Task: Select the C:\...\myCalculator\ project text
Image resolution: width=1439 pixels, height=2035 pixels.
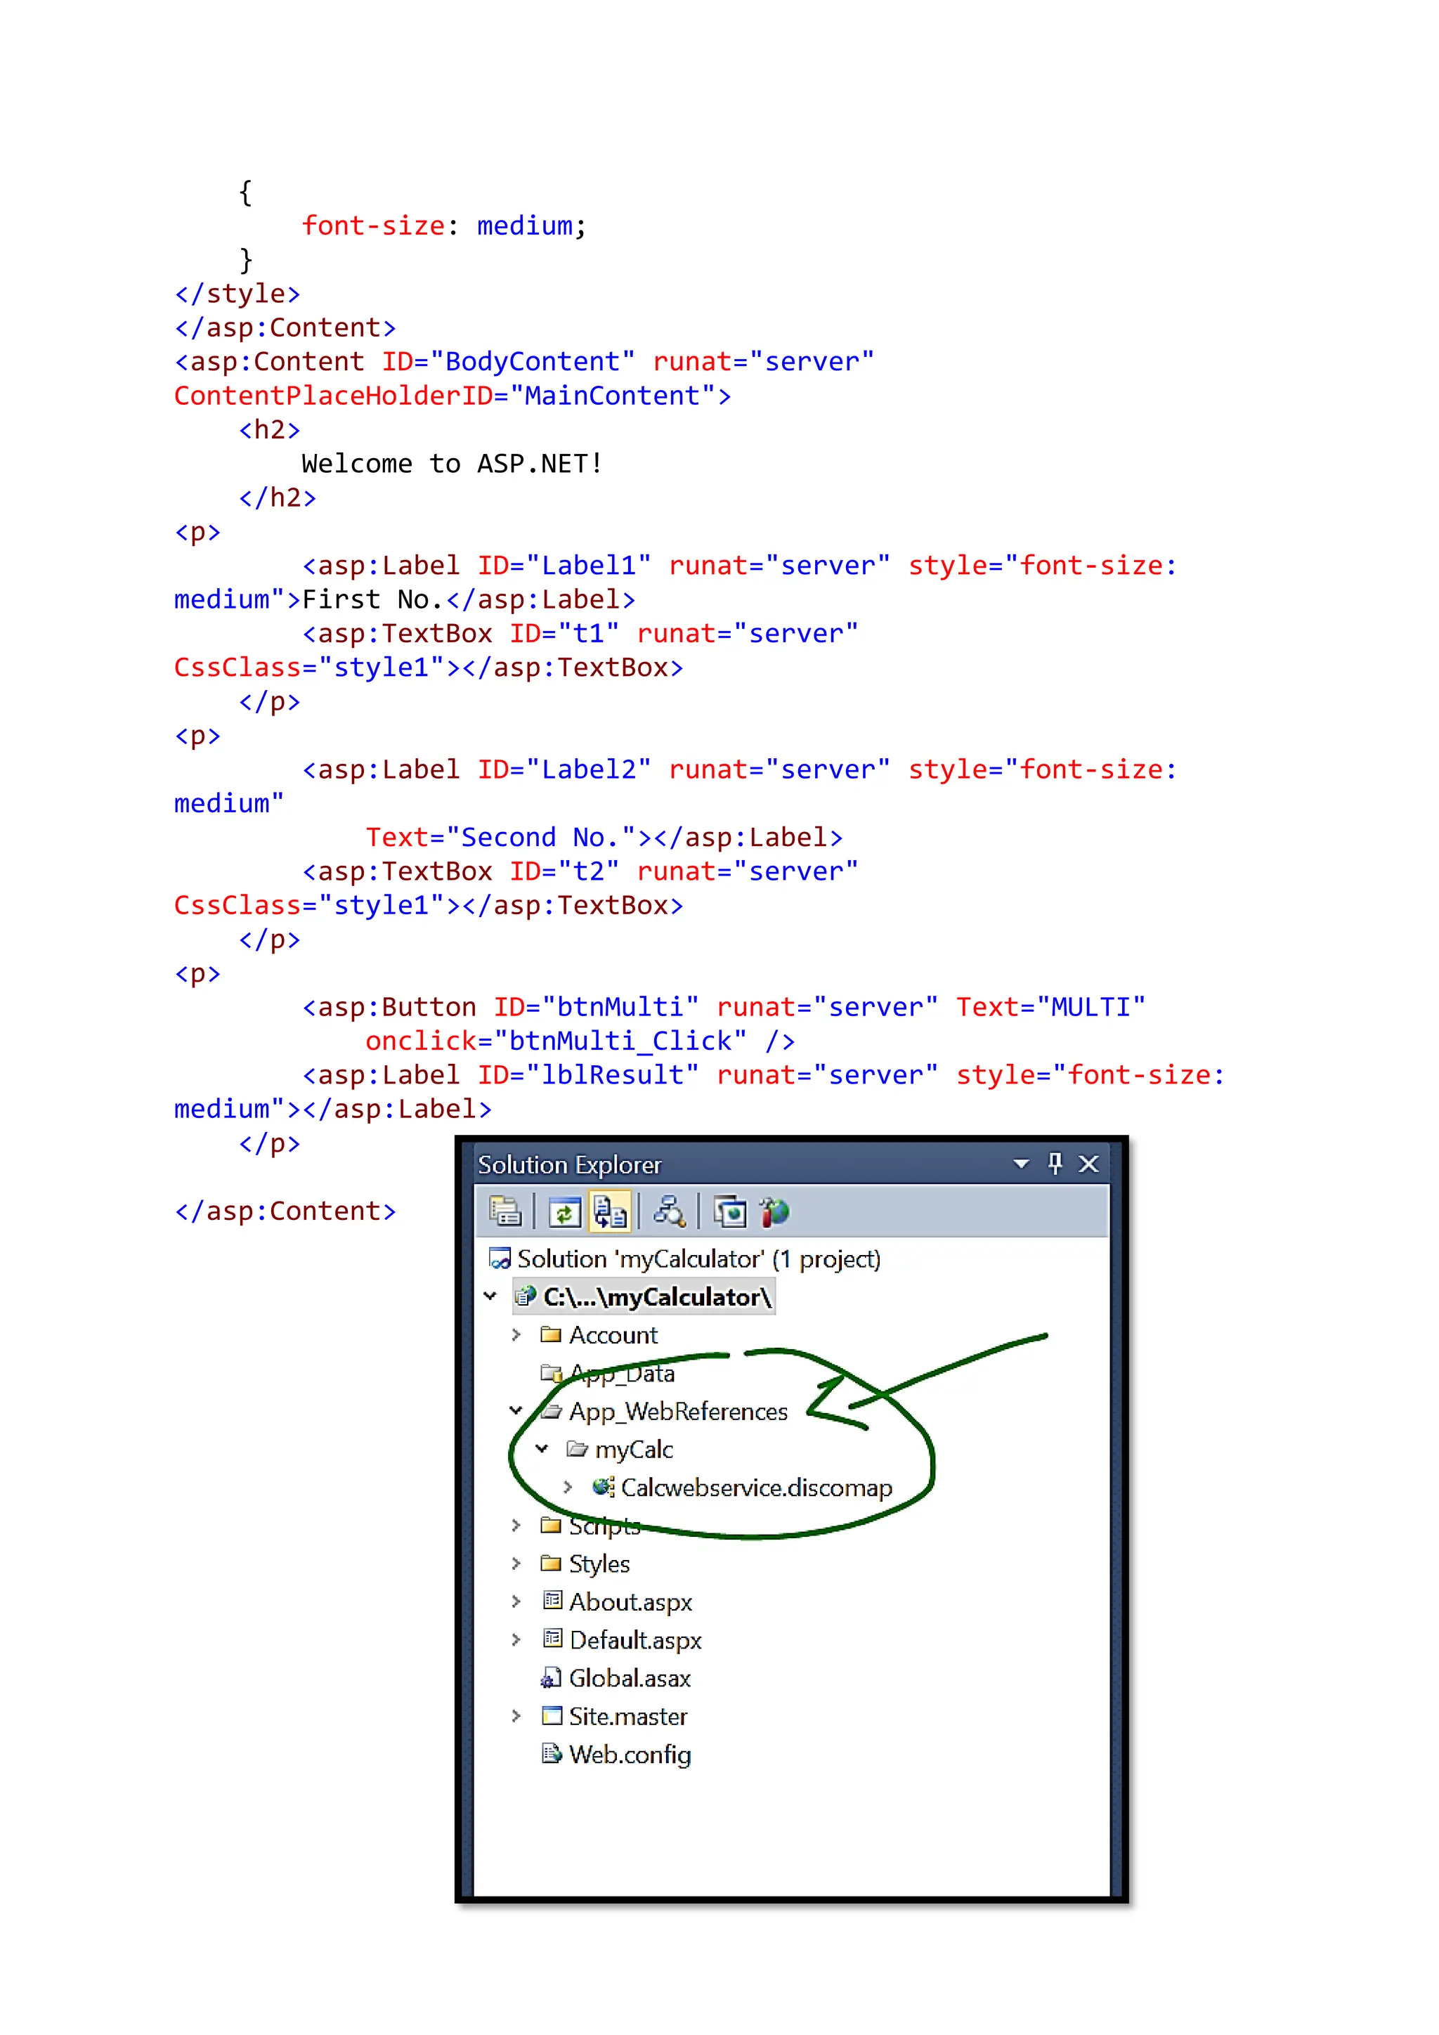Action: pos(656,1298)
